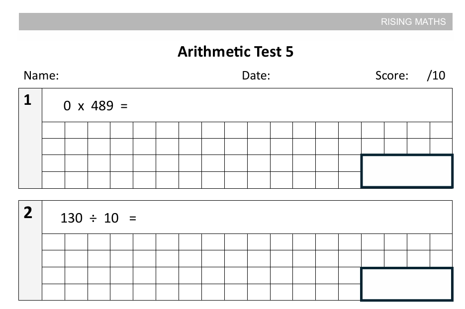The width and height of the screenshot is (465, 309).
Task: Click the number 10 divisor in question 2
Action: tap(111, 218)
